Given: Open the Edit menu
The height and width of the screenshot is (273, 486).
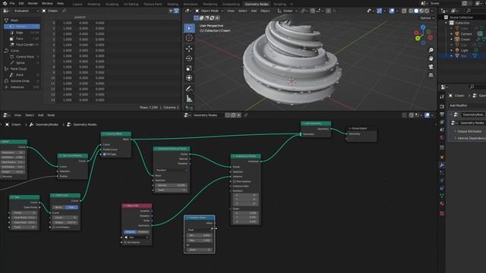Looking at the screenshot, I should [x=21, y=3].
